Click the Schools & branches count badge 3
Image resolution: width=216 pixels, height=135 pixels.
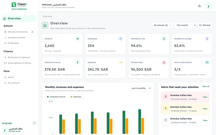tap(32, 32)
